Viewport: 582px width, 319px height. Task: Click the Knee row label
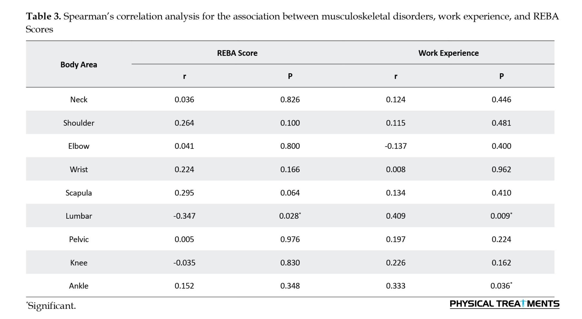click(x=79, y=263)
